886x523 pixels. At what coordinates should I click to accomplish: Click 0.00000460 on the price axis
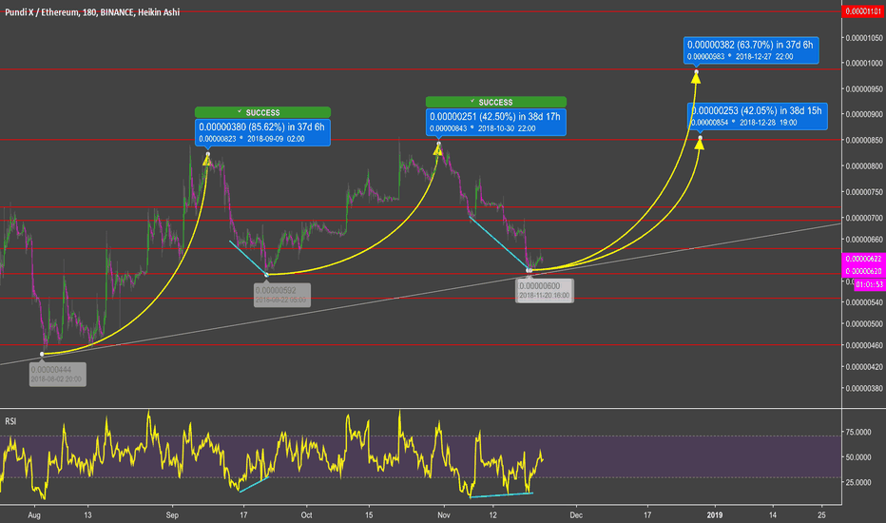864,345
